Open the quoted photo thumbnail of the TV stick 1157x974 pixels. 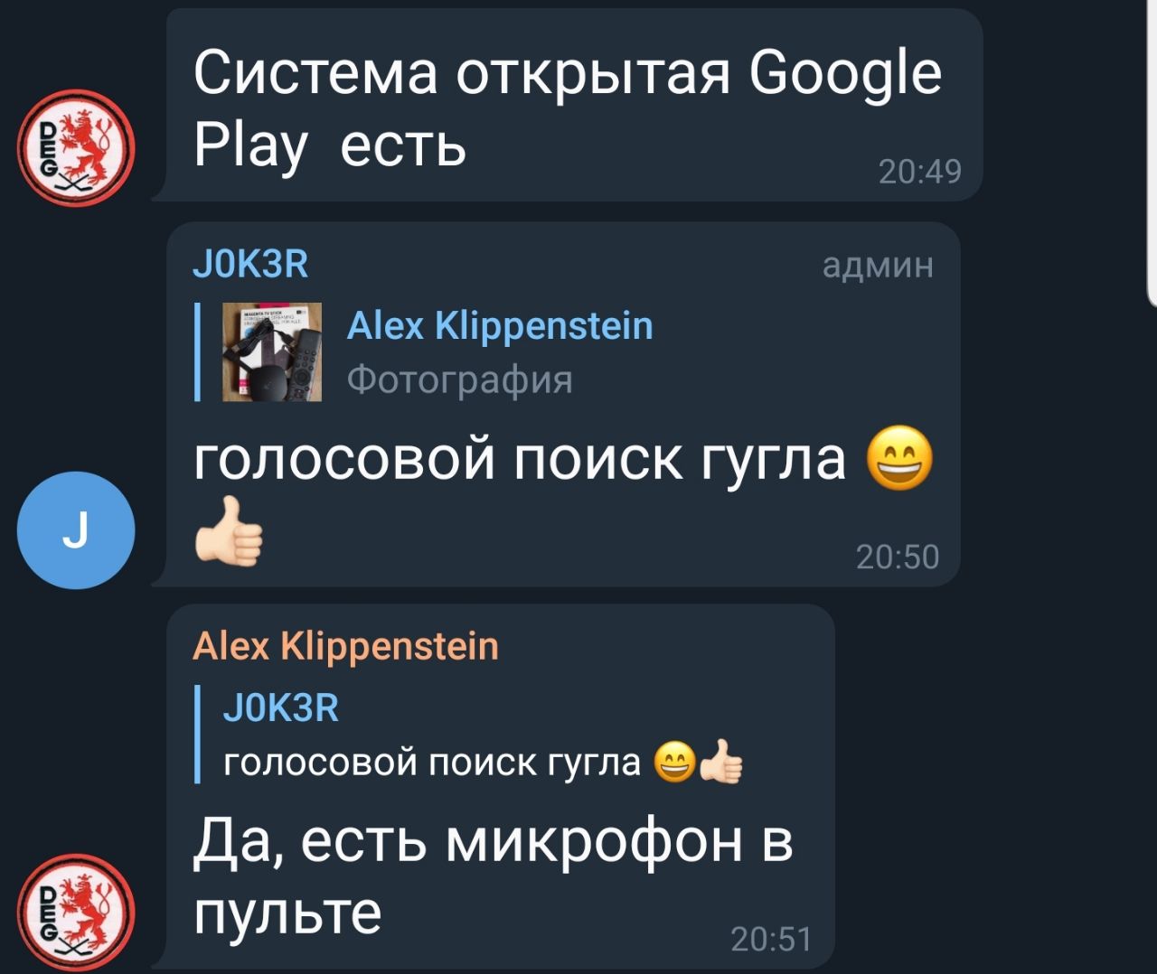[272, 351]
